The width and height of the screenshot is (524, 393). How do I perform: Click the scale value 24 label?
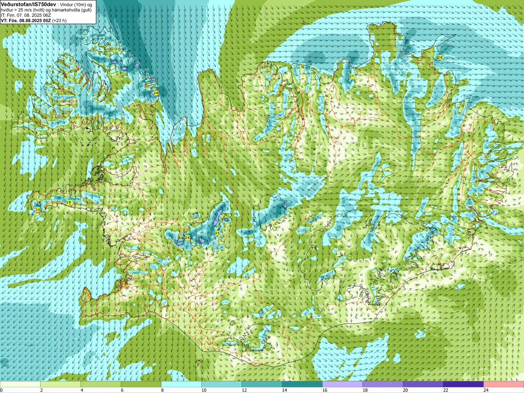click(486, 390)
